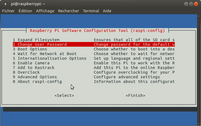
Task: Open the Fichier menu
Action: coord(8,11)
